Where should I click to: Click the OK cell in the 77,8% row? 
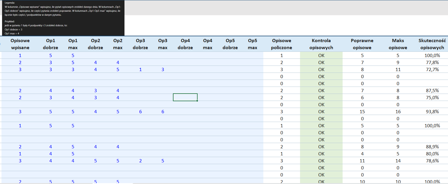click(321, 62)
